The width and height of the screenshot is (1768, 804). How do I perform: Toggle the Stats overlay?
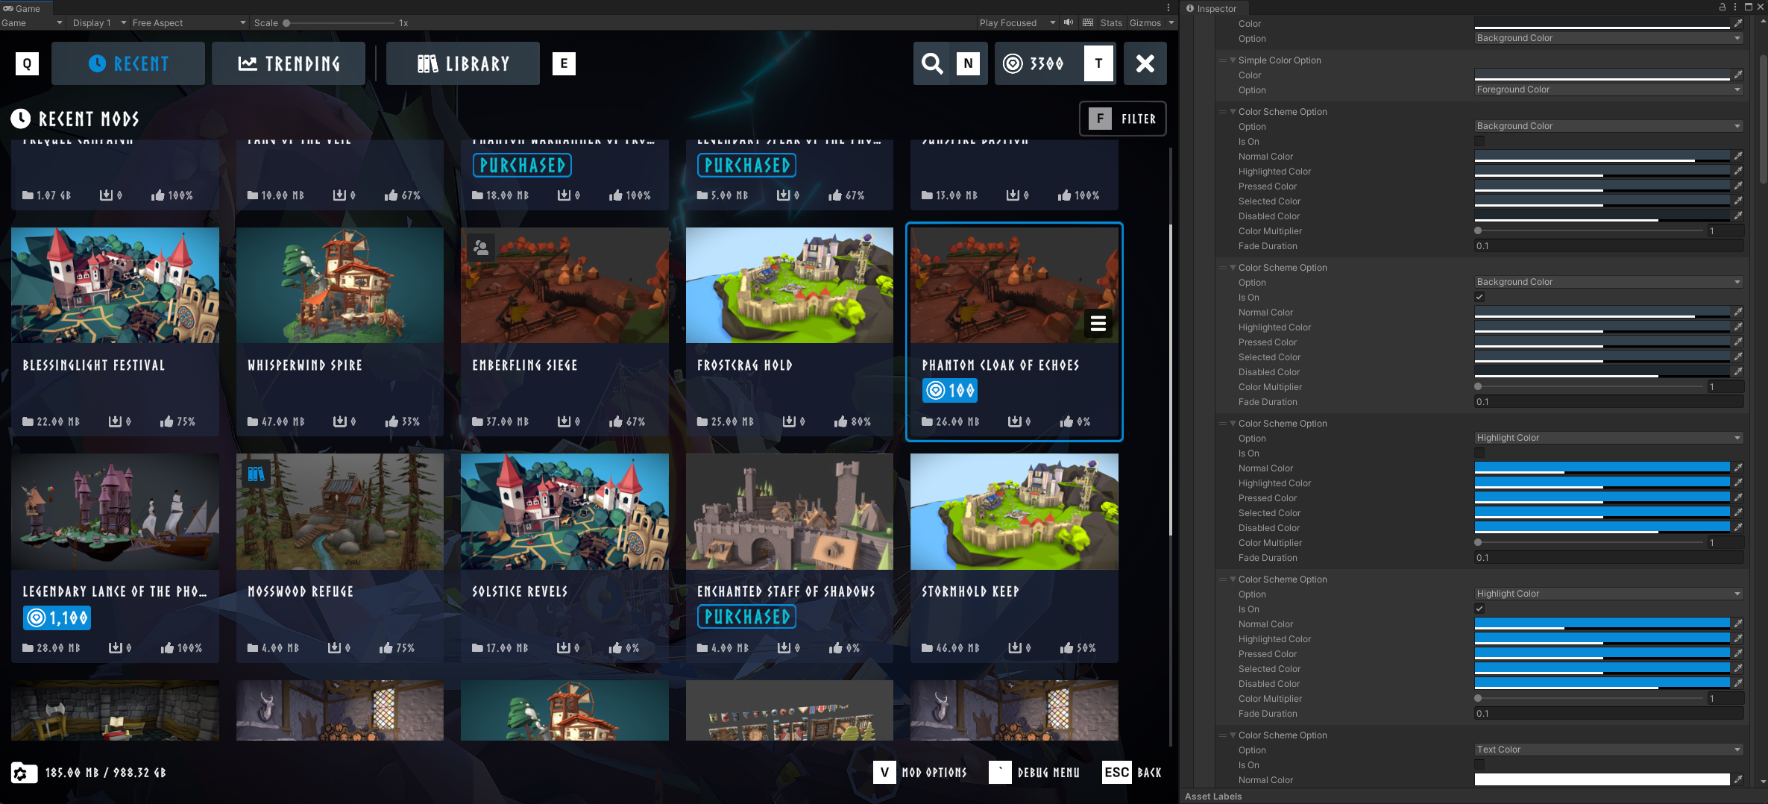pyautogui.click(x=1111, y=23)
